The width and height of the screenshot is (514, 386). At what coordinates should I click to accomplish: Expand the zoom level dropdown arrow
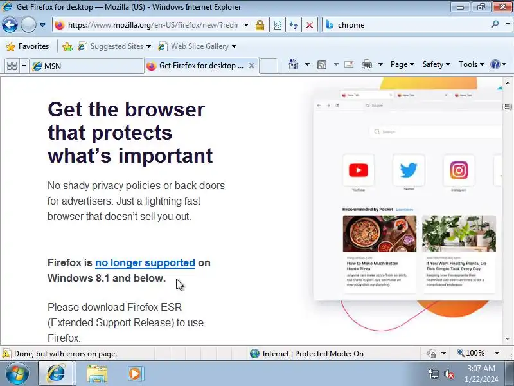497,353
